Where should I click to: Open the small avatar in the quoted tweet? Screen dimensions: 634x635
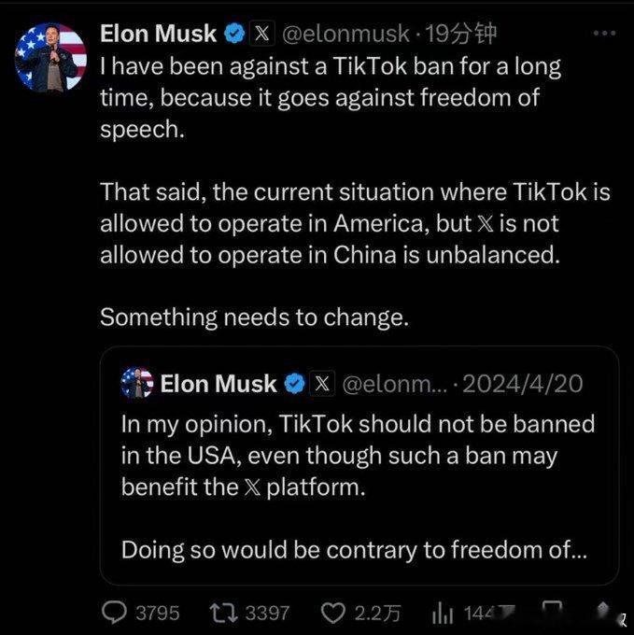tap(137, 383)
